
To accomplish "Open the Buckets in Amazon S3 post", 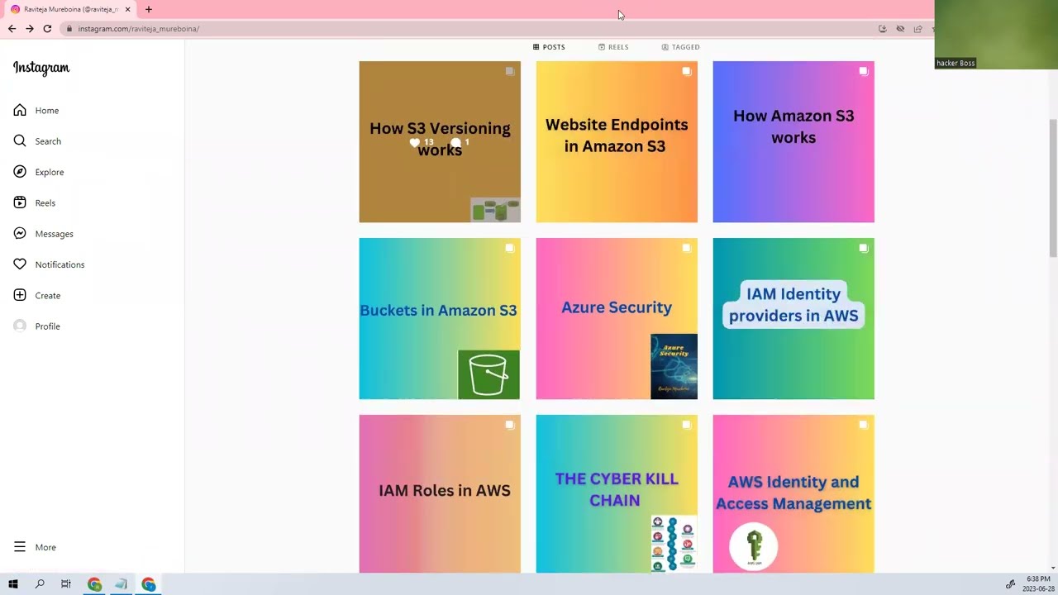I will click(x=440, y=318).
